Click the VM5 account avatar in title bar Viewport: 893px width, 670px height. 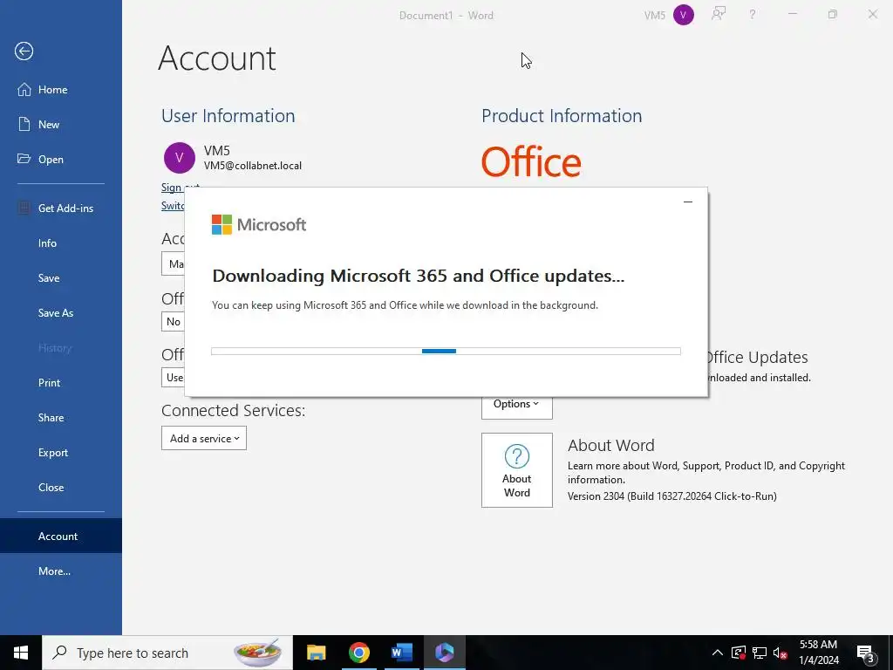[x=684, y=15]
